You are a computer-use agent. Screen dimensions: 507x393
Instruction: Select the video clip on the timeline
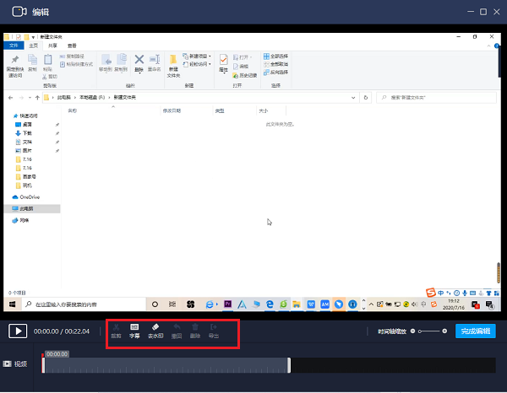click(x=166, y=365)
